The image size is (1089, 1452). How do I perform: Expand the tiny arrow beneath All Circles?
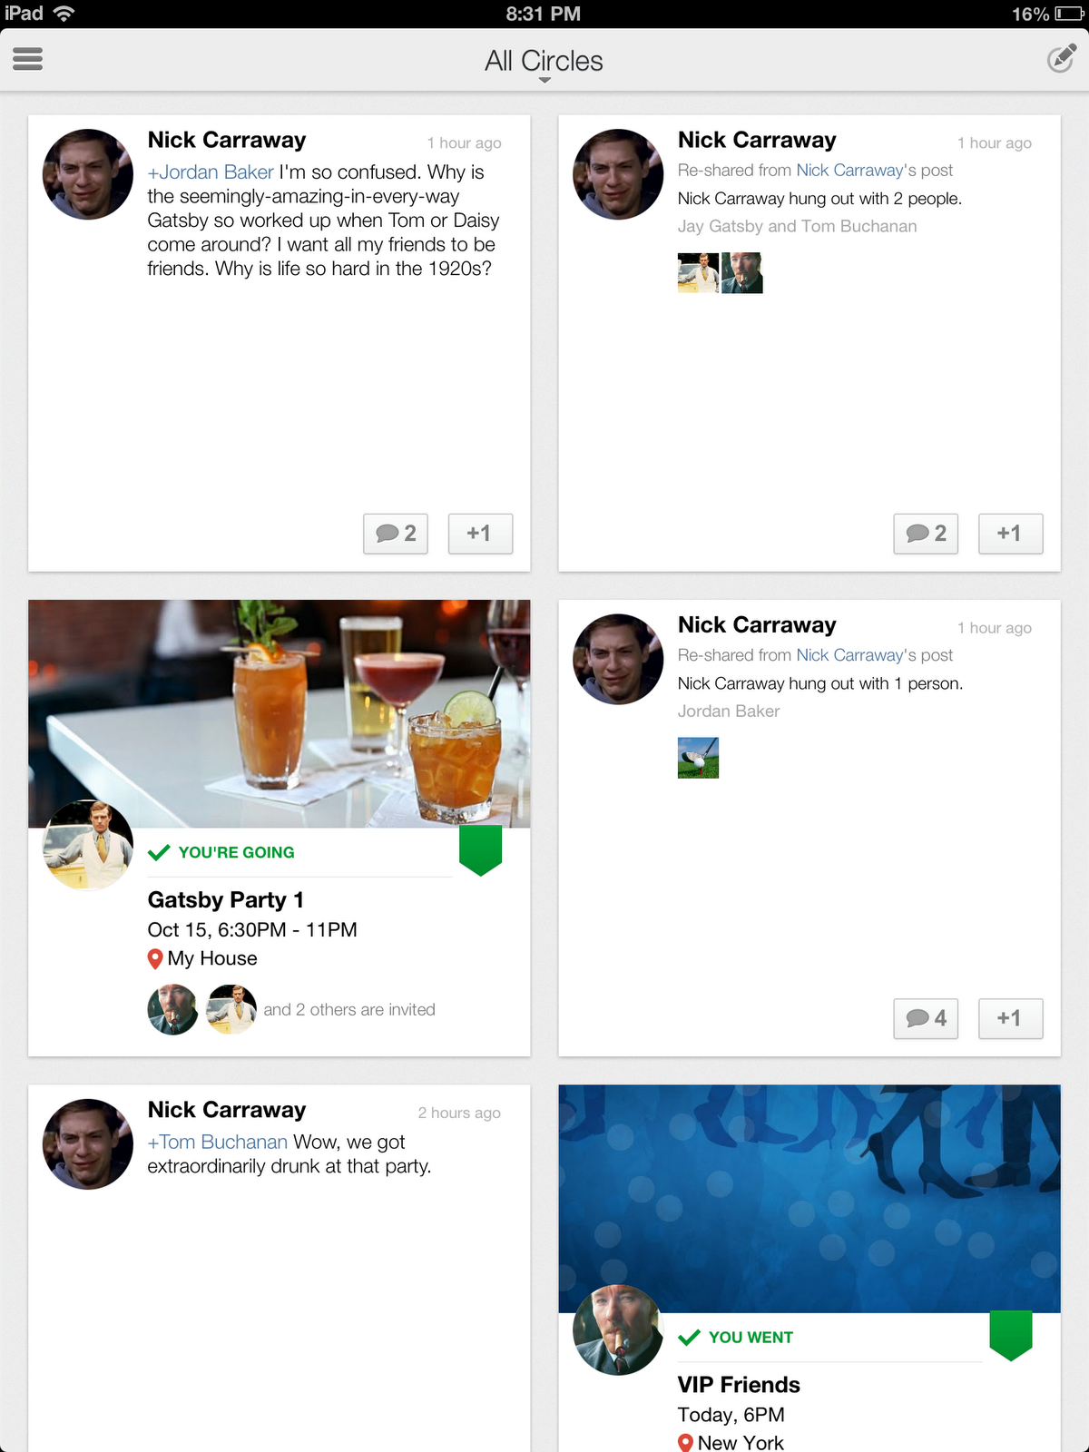coord(544,81)
